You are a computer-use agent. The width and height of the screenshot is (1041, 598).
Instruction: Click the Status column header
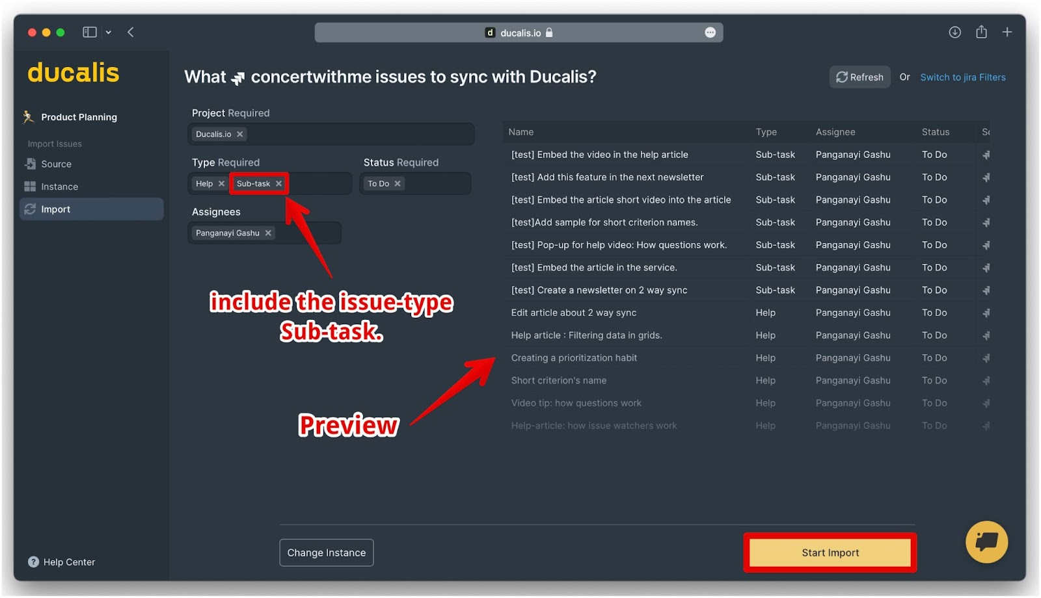point(936,132)
